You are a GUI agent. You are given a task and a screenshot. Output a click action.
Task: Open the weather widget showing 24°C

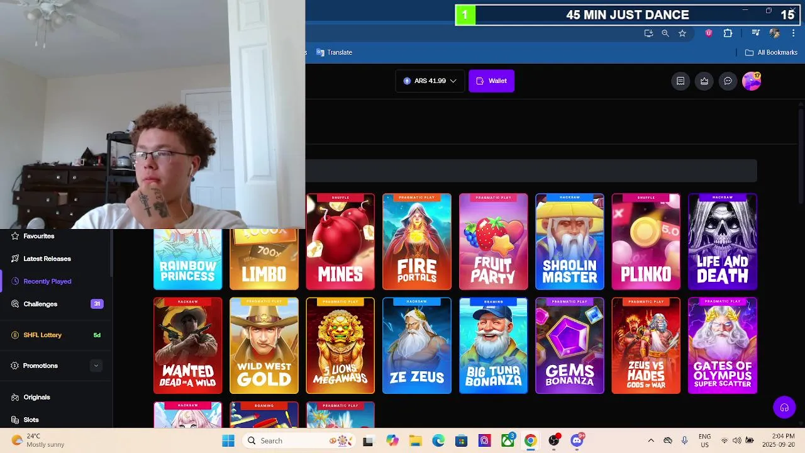coord(38,440)
